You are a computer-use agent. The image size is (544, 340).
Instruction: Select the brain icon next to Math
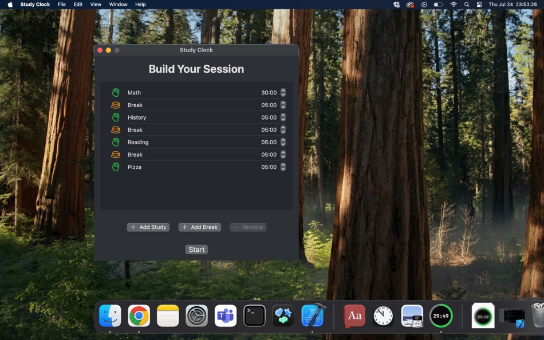pos(116,92)
